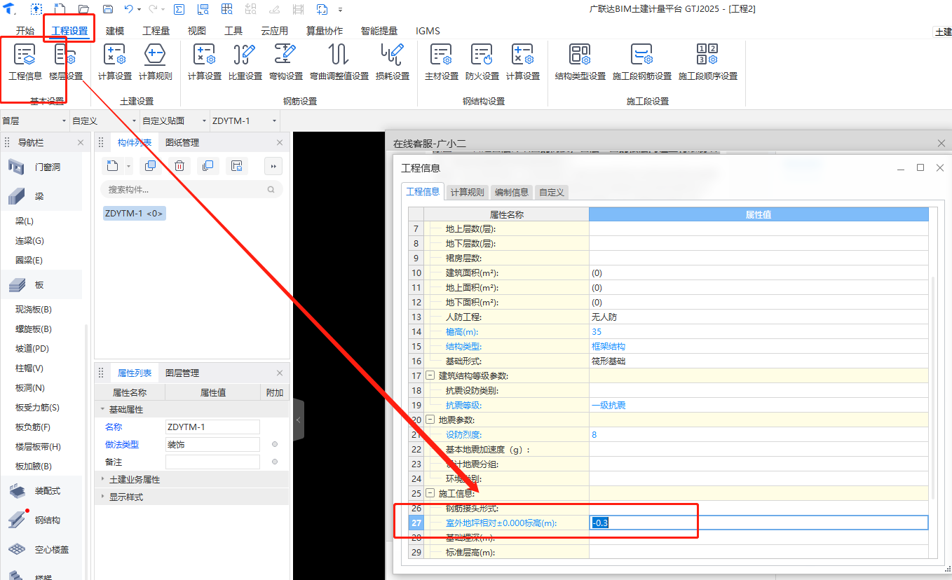
Task: Select 现浇板(B) in the navigation bar
Action: point(34,309)
